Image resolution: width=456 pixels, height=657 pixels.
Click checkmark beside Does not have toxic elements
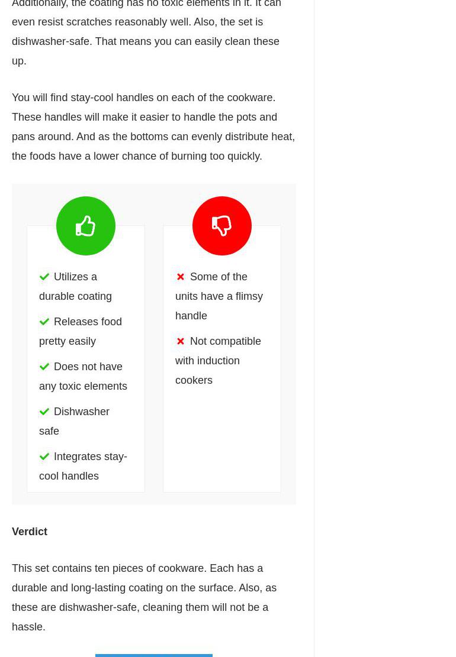click(44, 367)
